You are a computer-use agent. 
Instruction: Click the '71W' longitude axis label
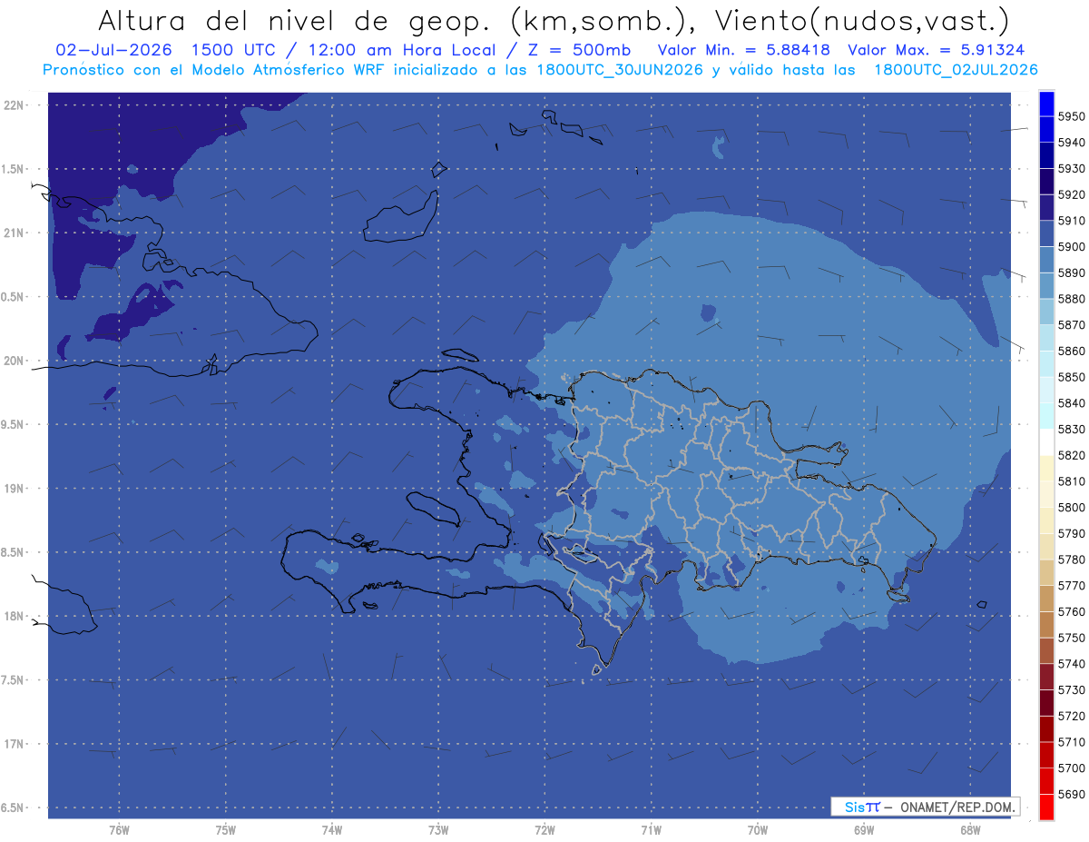coord(651,830)
